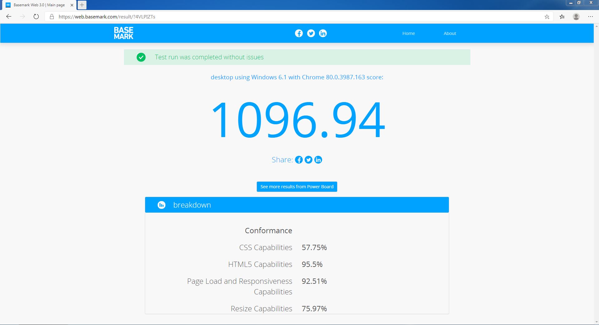The height and width of the screenshot is (325, 599).
Task: Open a new browser tab
Action: pyautogui.click(x=82, y=5)
